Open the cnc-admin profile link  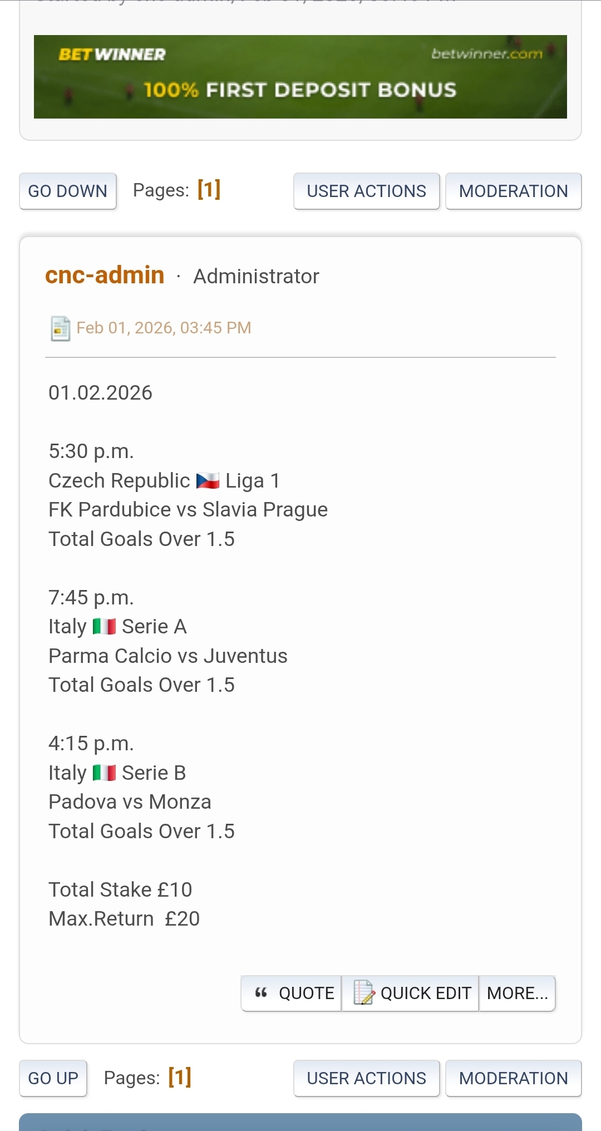click(x=105, y=276)
